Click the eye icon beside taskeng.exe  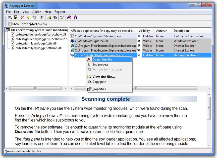(x=139, y=36)
